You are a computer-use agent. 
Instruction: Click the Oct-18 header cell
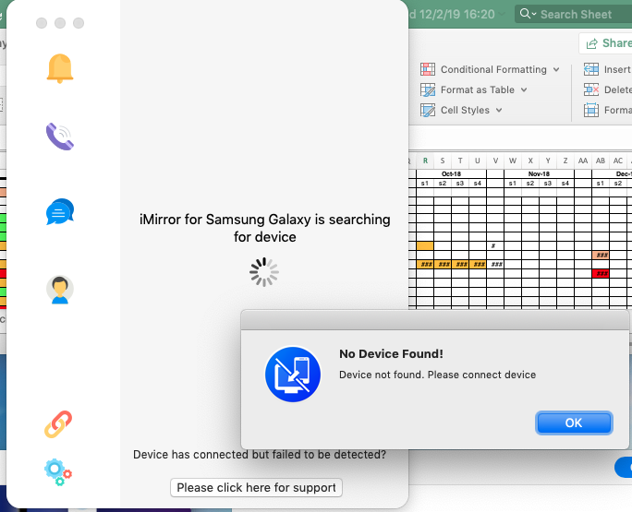[452, 173]
